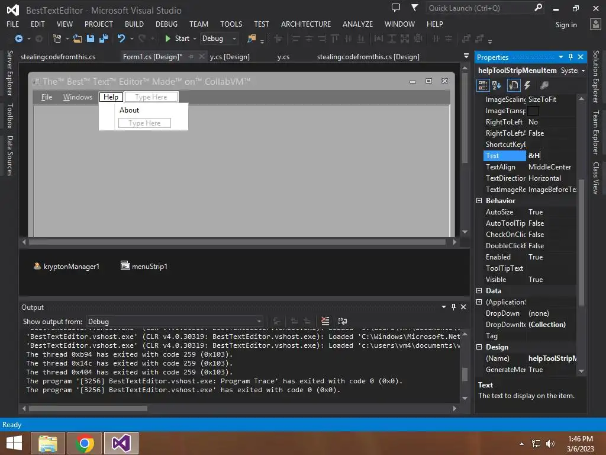
Task: Open the feedback speech bubble icon
Action: coord(396,7)
